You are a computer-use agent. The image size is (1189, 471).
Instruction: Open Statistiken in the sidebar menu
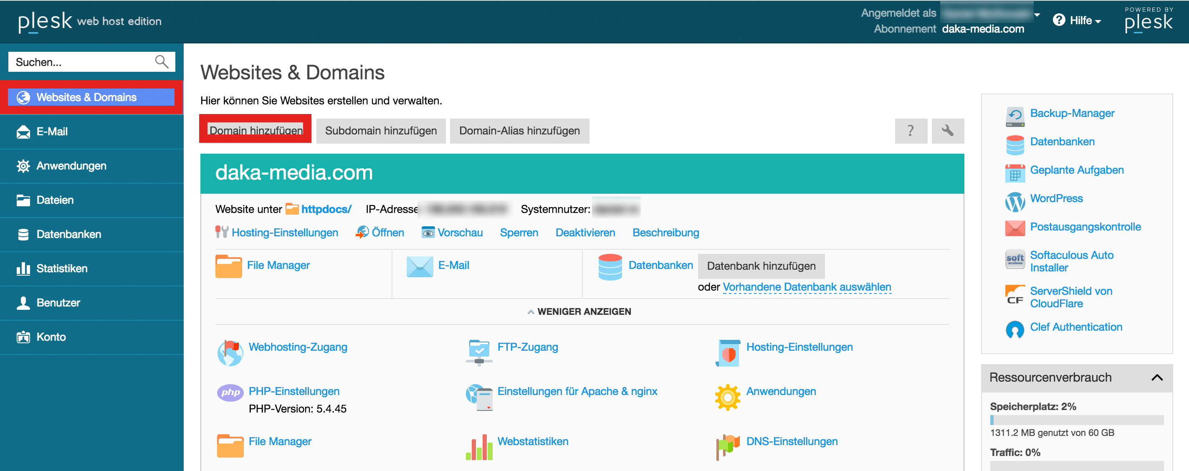click(61, 268)
